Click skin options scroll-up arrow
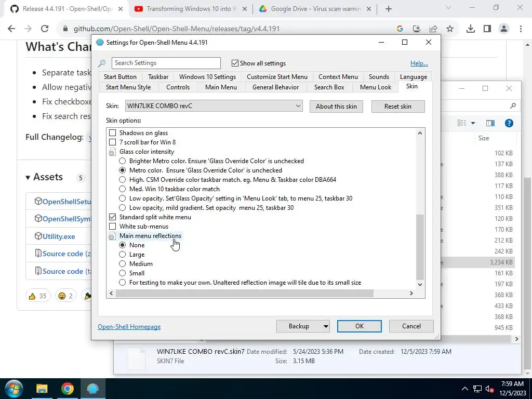532x399 pixels. click(420, 133)
